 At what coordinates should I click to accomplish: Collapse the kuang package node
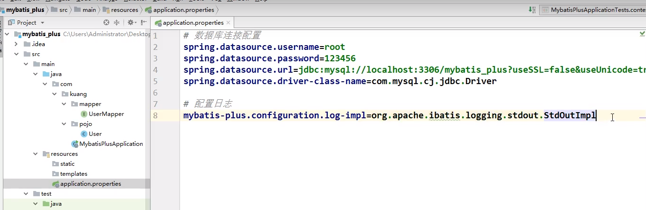(55, 94)
